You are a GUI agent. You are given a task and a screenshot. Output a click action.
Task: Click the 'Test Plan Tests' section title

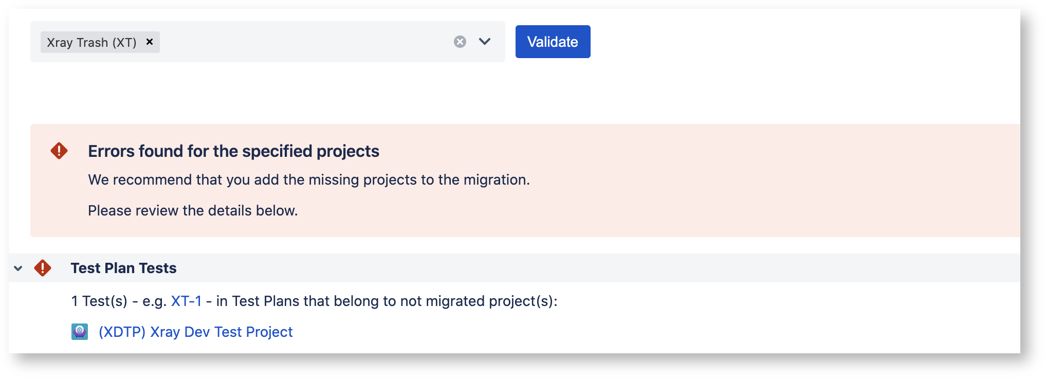point(123,268)
